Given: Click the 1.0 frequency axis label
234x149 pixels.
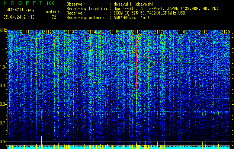Looking at the screenshot, I should coord(3,67).
